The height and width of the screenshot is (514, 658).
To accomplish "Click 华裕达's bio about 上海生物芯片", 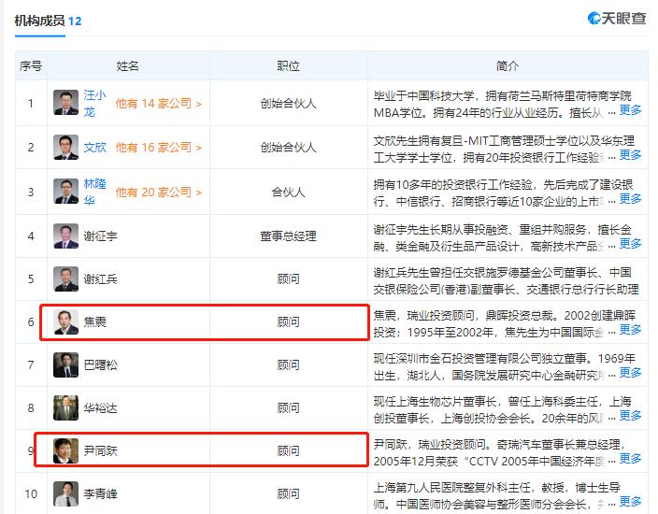I will click(502, 409).
